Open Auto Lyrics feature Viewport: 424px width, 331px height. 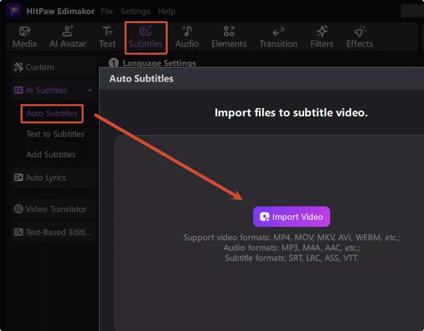point(53,177)
